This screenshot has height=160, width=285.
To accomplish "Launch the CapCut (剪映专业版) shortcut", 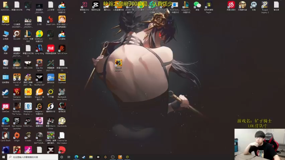I will tap(96, 5).
